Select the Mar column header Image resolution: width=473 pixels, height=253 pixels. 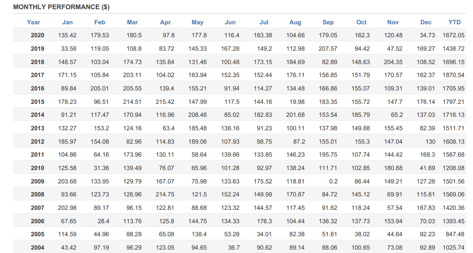pos(132,22)
